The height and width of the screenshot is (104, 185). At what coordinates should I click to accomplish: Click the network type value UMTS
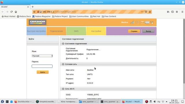click(x=90, y=75)
